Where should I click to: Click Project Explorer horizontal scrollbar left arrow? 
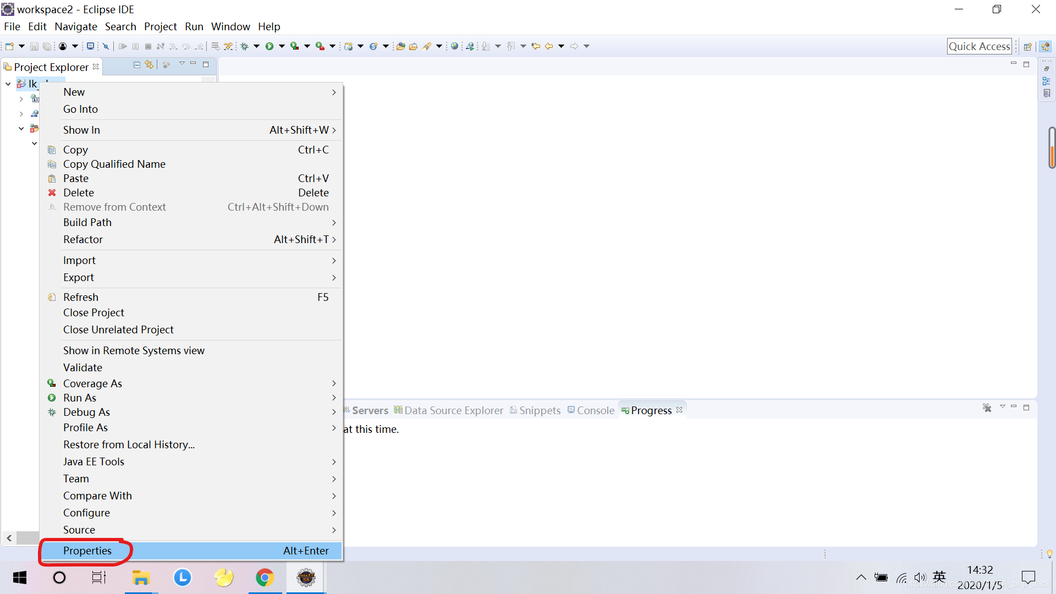pyautogui.click(x=9, y=538)
